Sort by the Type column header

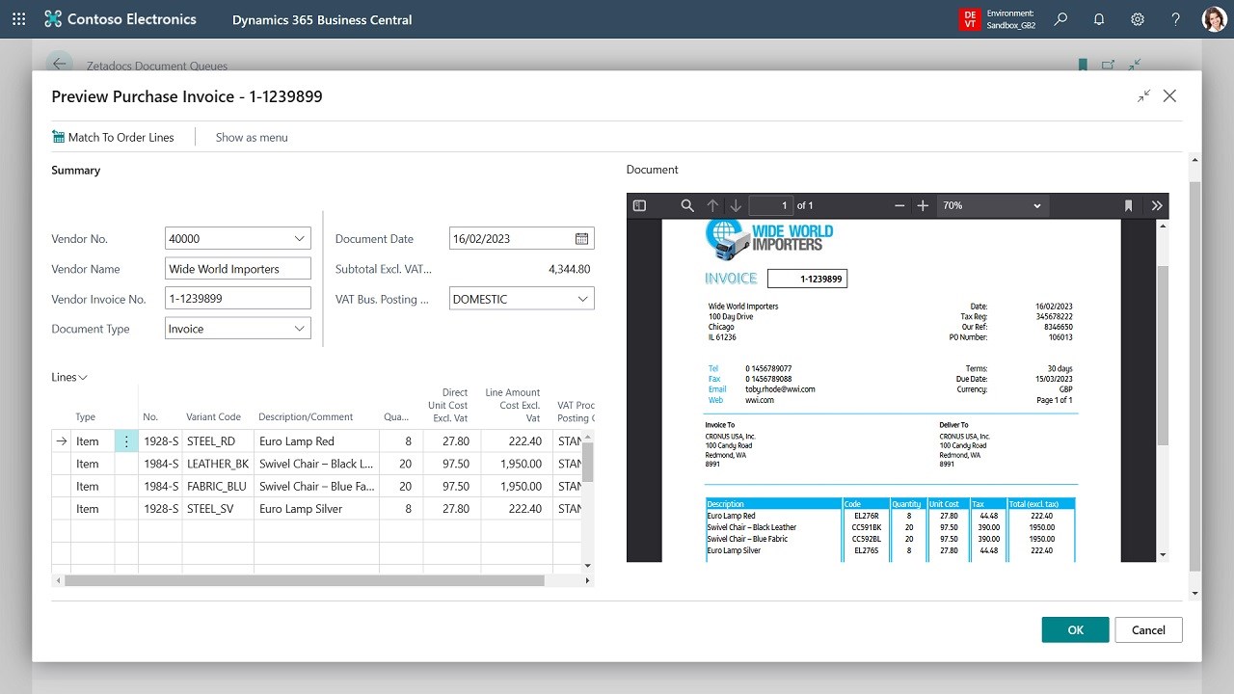pos(86,417)
